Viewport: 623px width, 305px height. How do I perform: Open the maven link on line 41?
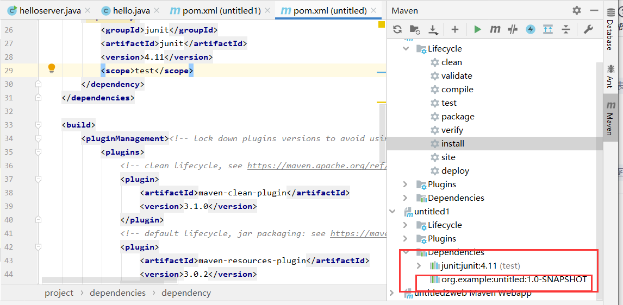click(x=358, y=233)
